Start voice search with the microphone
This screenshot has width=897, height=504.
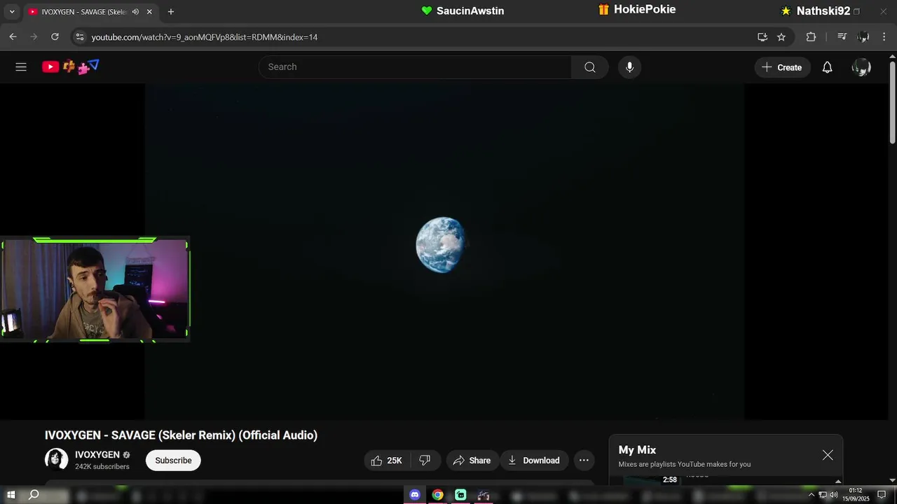(629, 67)
